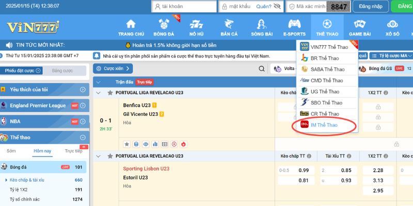Image resolution: width=413 pixels, height=206 pixels.
Task: Switch to the Trực tiếp tab
Action: click(x=74, y=151)
